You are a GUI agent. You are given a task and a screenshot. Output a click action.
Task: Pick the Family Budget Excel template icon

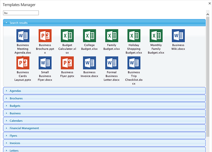(112, 35)
